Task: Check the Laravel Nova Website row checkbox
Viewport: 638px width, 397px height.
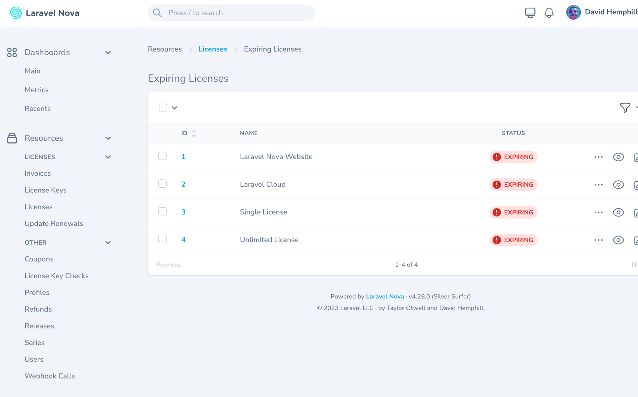Action: (162, 156)
